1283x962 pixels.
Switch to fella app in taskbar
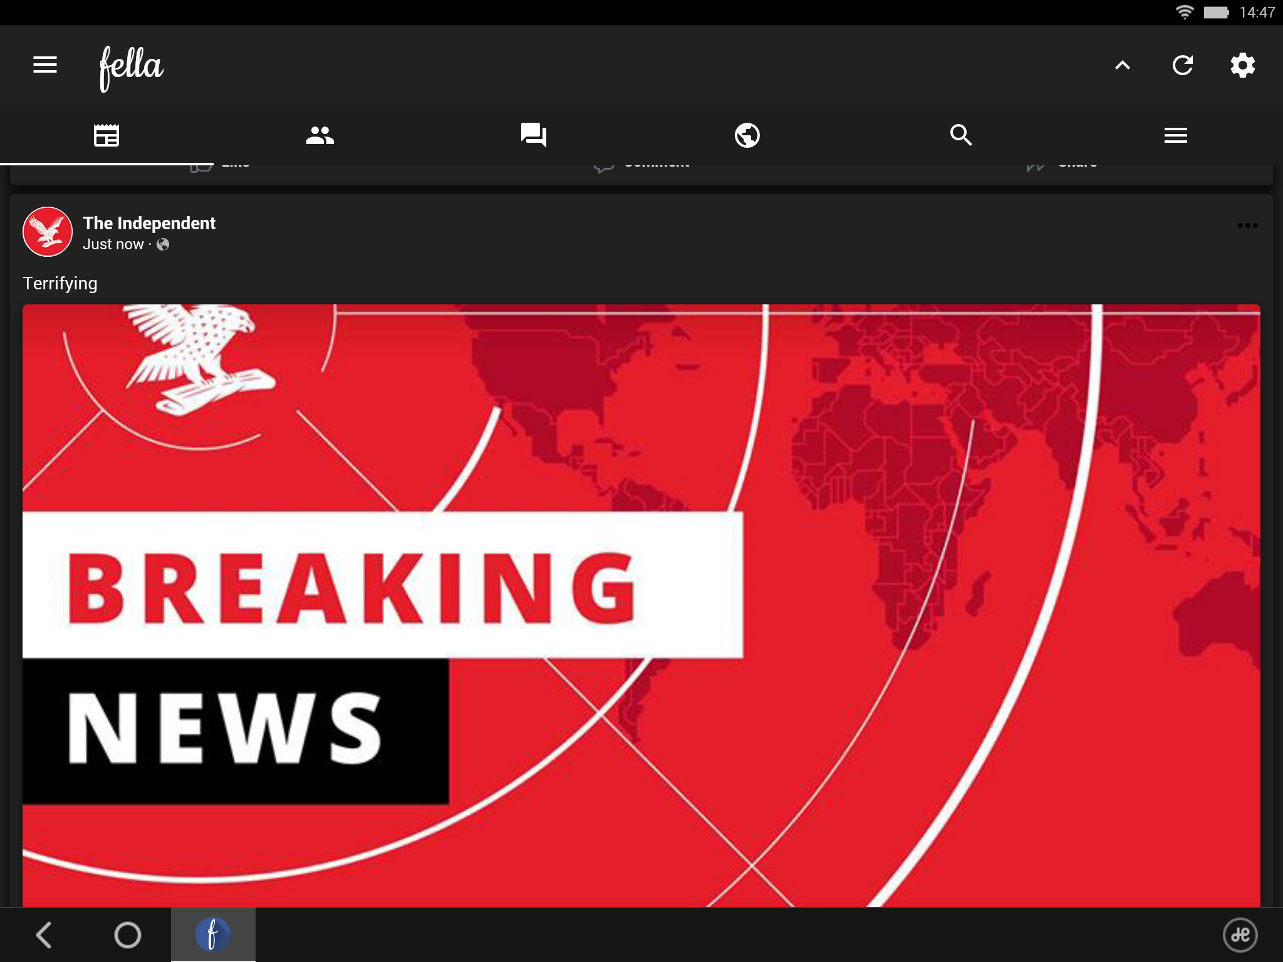coord(213,934)
